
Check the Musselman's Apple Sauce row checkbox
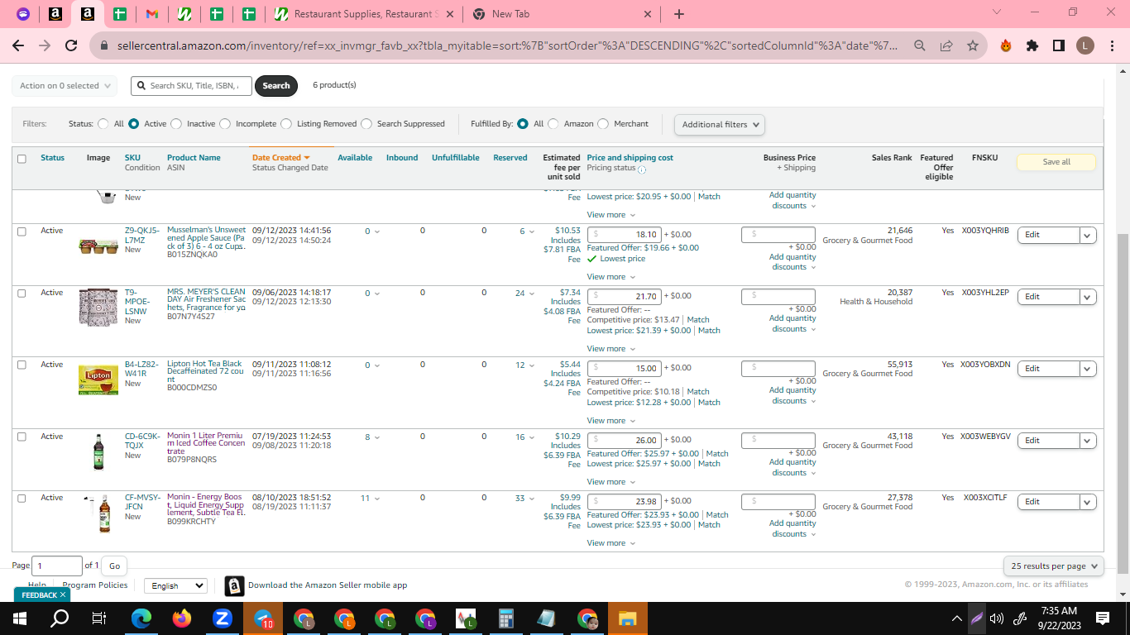pyautogui.click(x=22, y=232)
